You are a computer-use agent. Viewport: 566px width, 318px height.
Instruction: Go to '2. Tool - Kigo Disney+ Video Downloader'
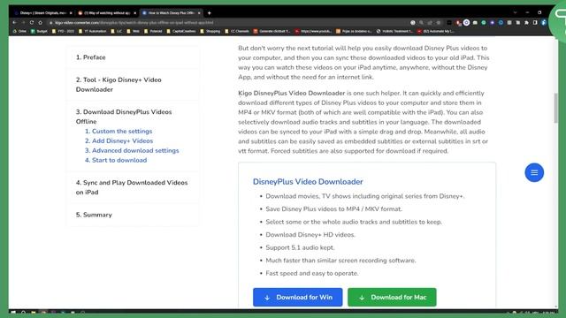coord(119,85)
